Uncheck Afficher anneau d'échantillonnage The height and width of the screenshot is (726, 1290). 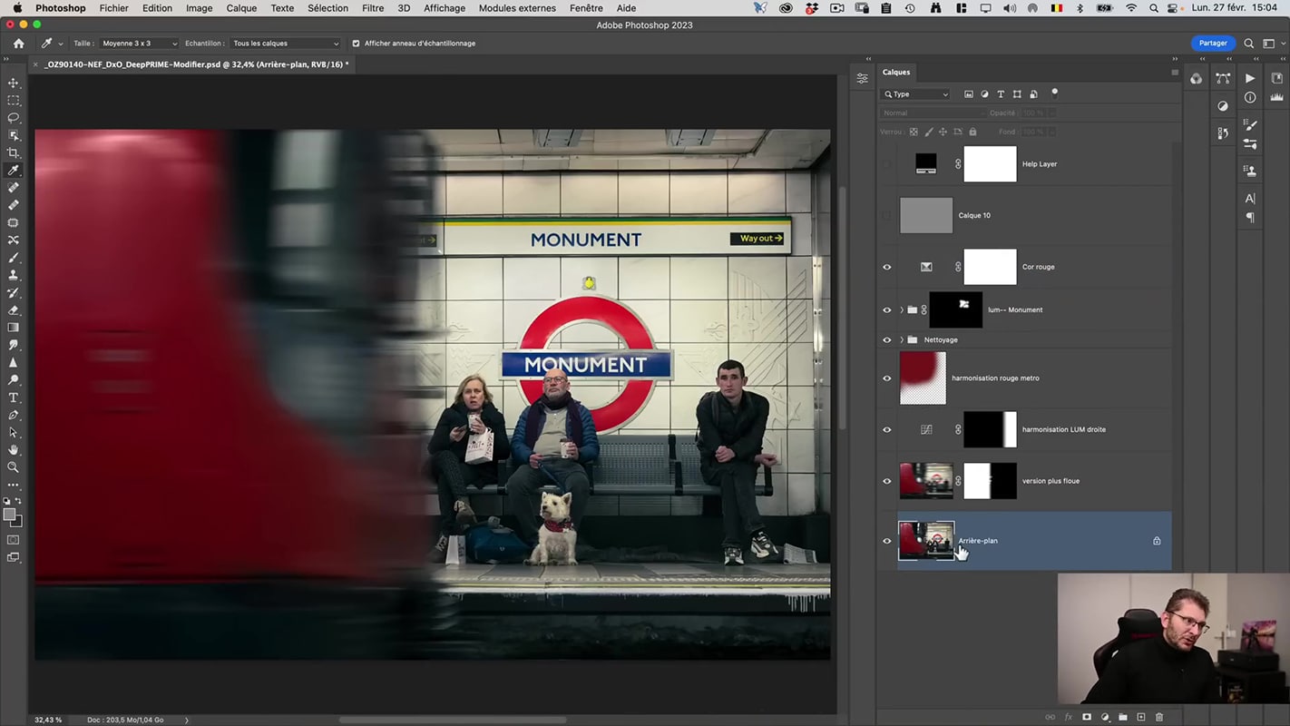pos(356,43)
